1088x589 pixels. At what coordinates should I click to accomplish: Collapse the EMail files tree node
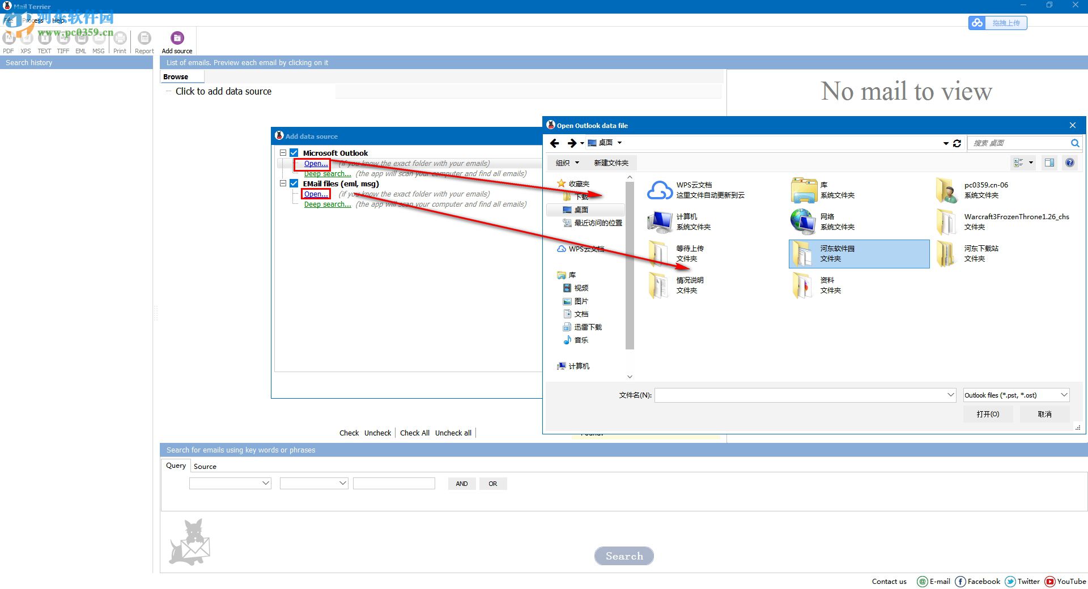point(283,183)
